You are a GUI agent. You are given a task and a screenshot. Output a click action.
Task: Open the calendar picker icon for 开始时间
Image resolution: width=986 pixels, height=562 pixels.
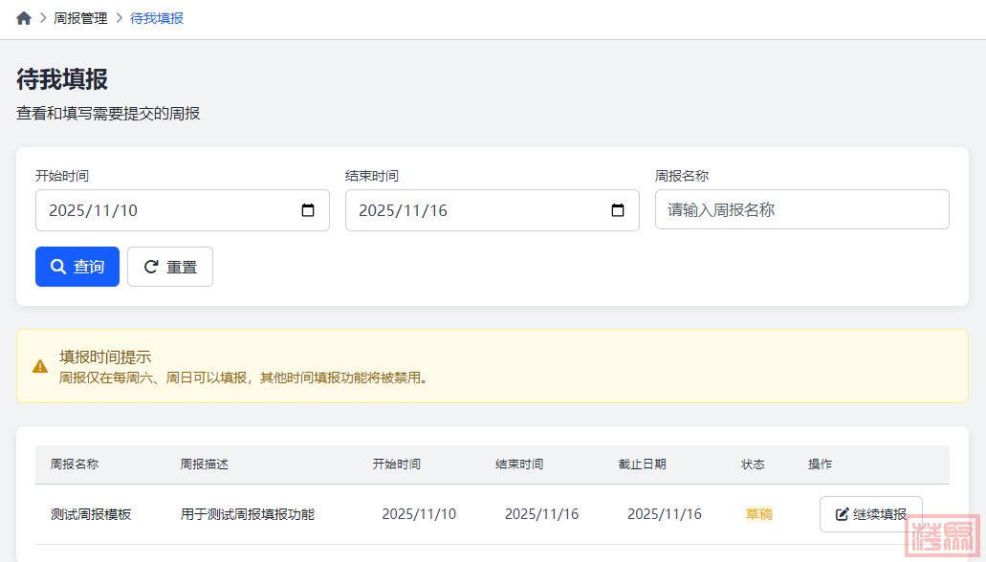[308, 210]
